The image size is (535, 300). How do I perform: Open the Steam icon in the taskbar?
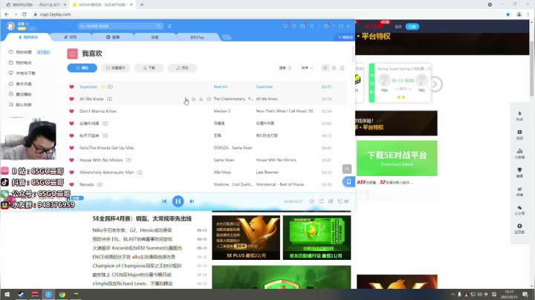pyautogui.click(x=21, y=294)
